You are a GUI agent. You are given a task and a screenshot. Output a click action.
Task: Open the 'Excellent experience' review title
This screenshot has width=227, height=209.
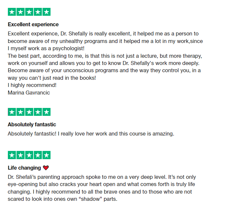(33, 25)
